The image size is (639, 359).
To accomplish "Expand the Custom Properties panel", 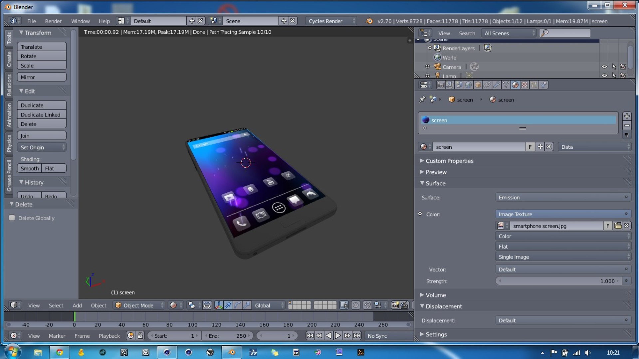I will click(449, 161).
